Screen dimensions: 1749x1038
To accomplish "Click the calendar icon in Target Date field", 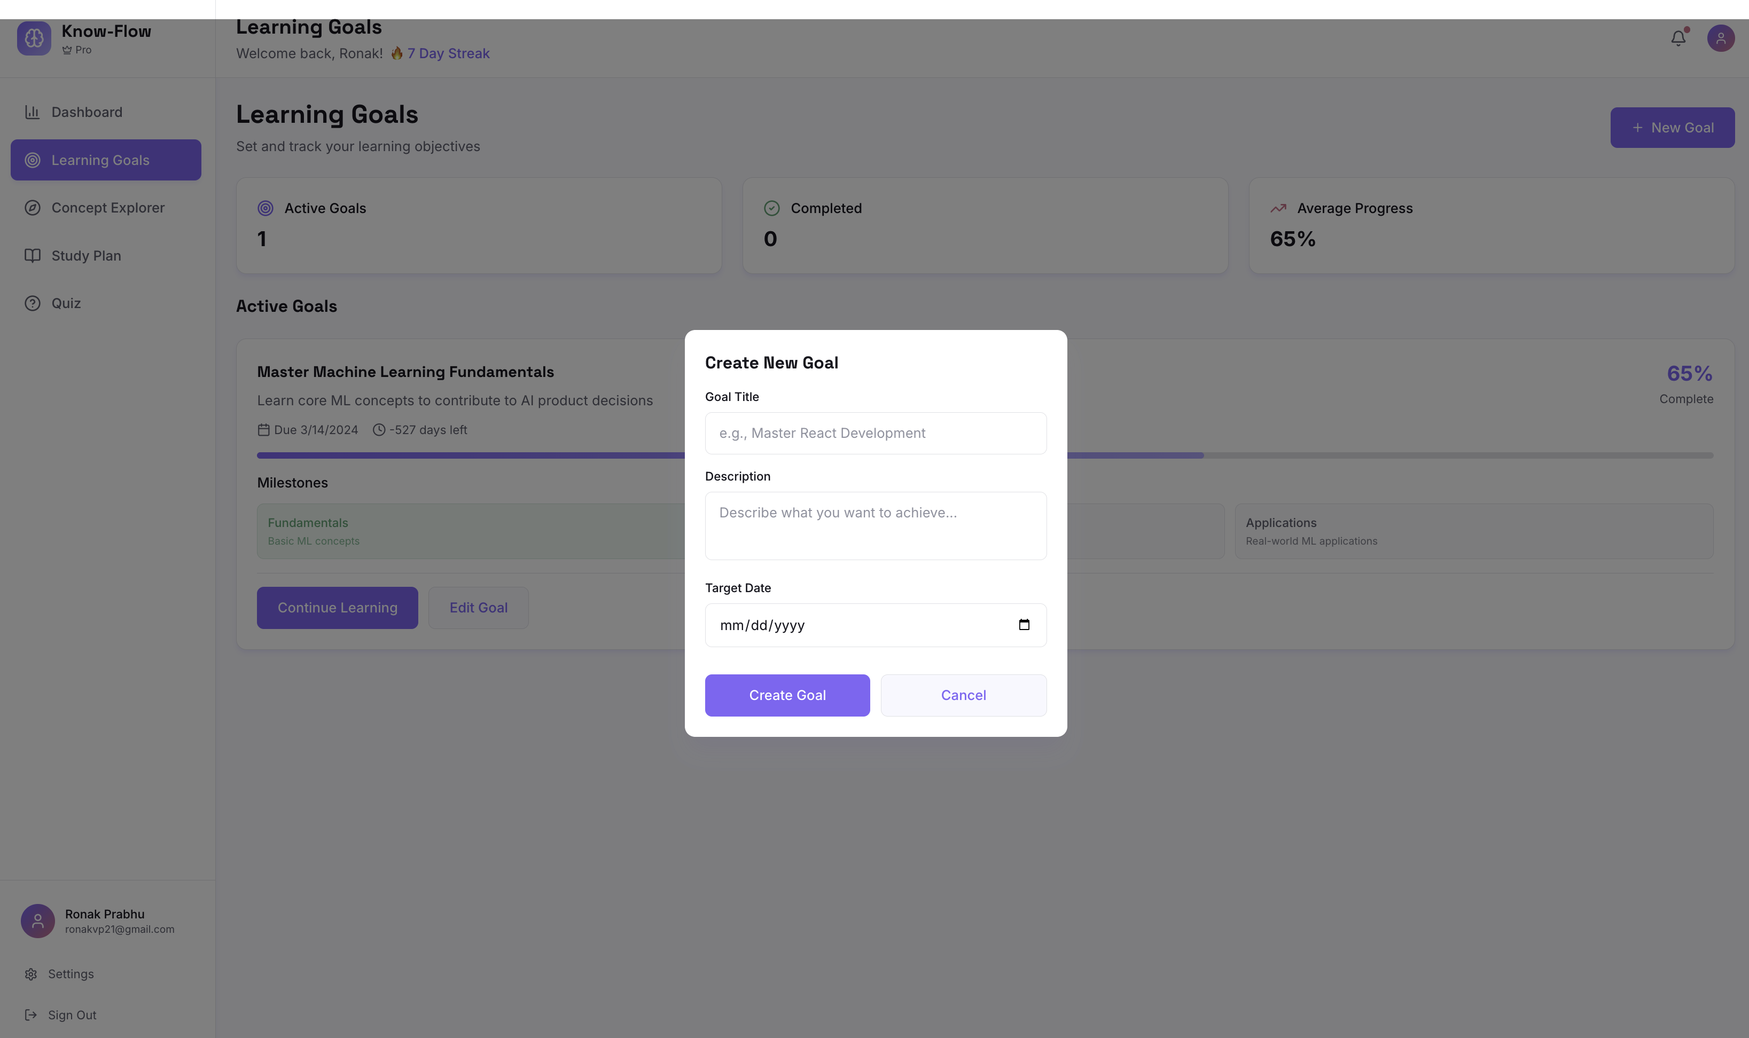I will click(1024, 625).
